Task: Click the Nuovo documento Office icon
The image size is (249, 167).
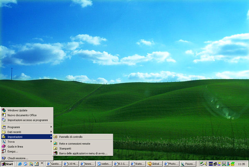Action: click(x=4, y=115)
